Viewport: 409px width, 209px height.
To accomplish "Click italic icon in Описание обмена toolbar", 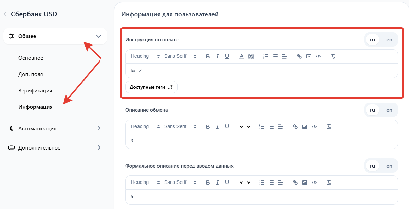I will point(218,127).
